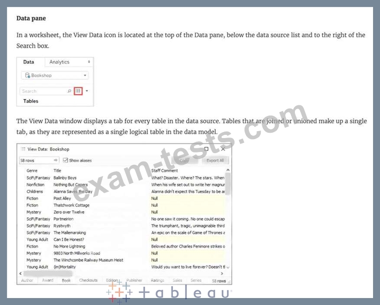The image size is (380, 305).
Task: Click the vertical scrollbar thumb
Action: point(227,184)
